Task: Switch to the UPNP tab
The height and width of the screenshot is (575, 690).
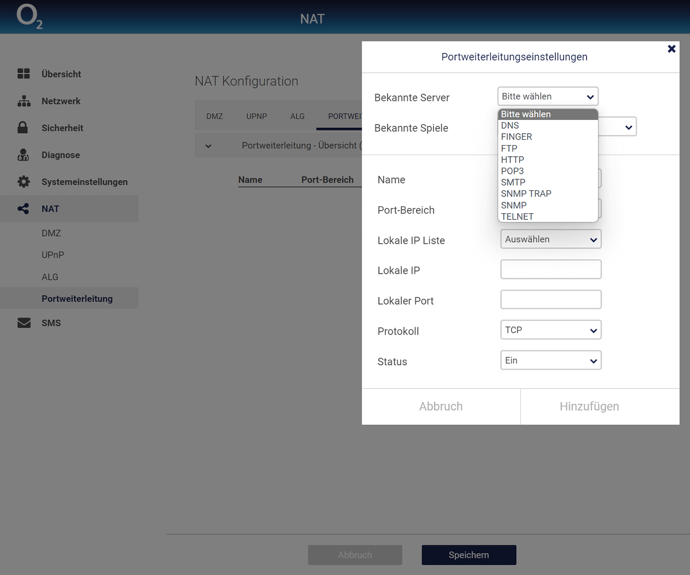Action: pyautogui.click(x=256, y=116)
